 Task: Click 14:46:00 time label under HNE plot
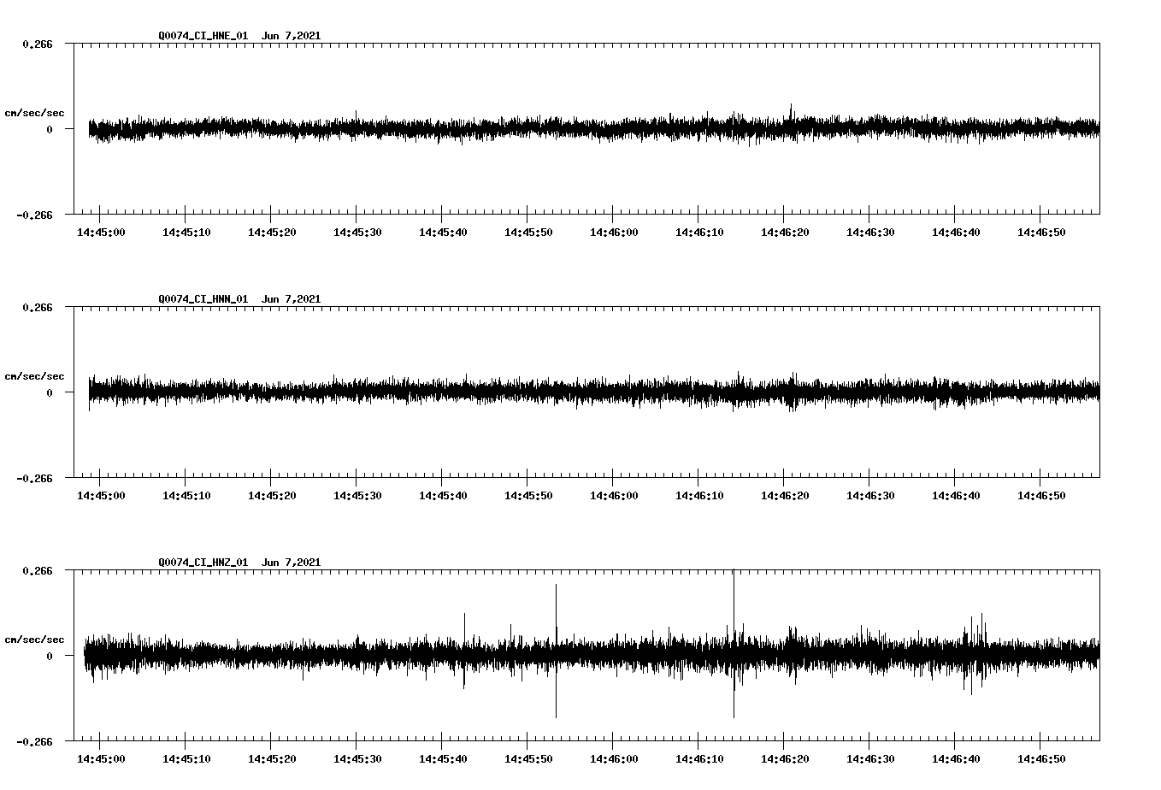[614, 233]
